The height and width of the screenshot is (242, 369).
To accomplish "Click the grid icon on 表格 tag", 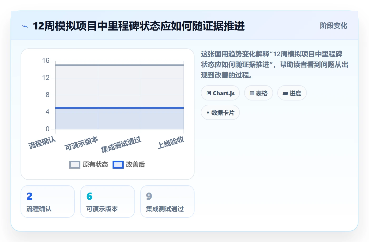I will (x=252, y=93).
